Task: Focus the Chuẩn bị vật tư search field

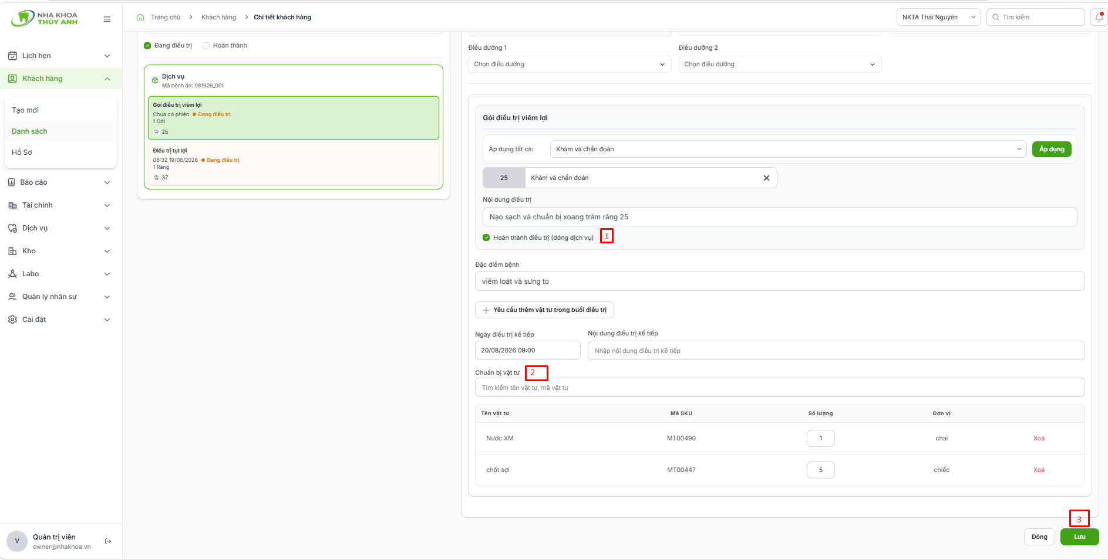Action: pyautogui.click(x=780, y=388)
